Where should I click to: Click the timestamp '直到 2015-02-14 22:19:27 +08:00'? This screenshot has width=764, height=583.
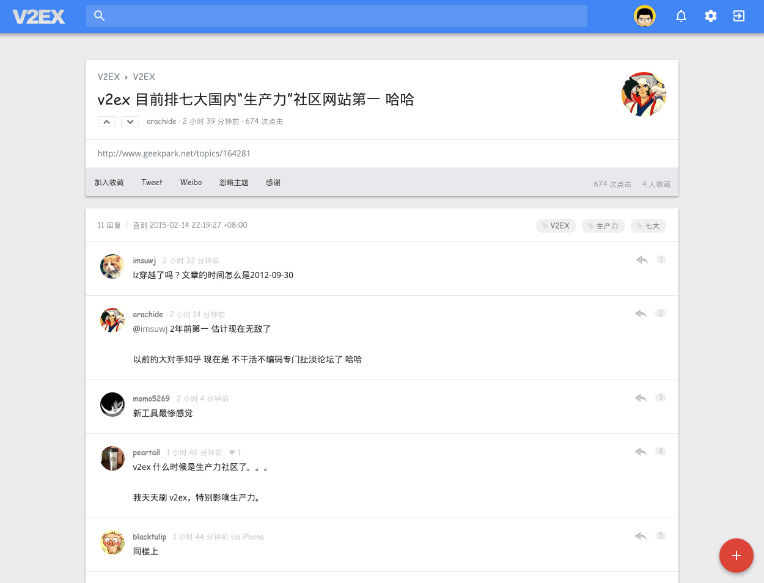(x=190, y=226)
